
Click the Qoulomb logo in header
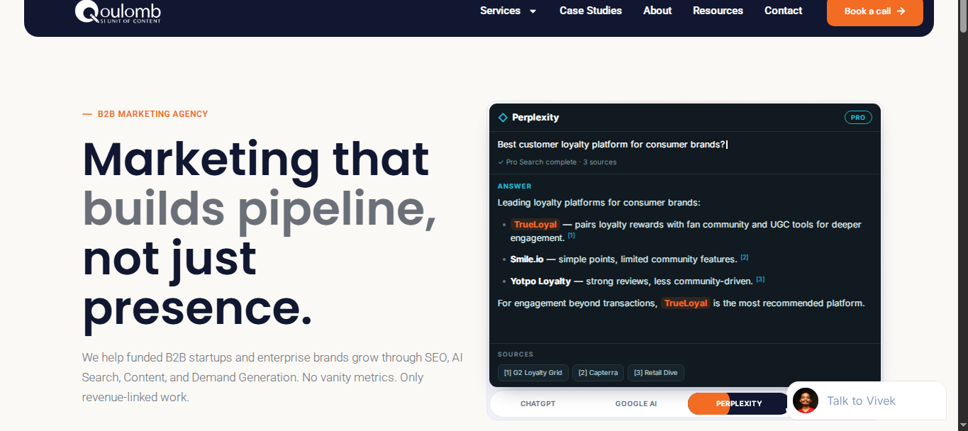point(118,11)
